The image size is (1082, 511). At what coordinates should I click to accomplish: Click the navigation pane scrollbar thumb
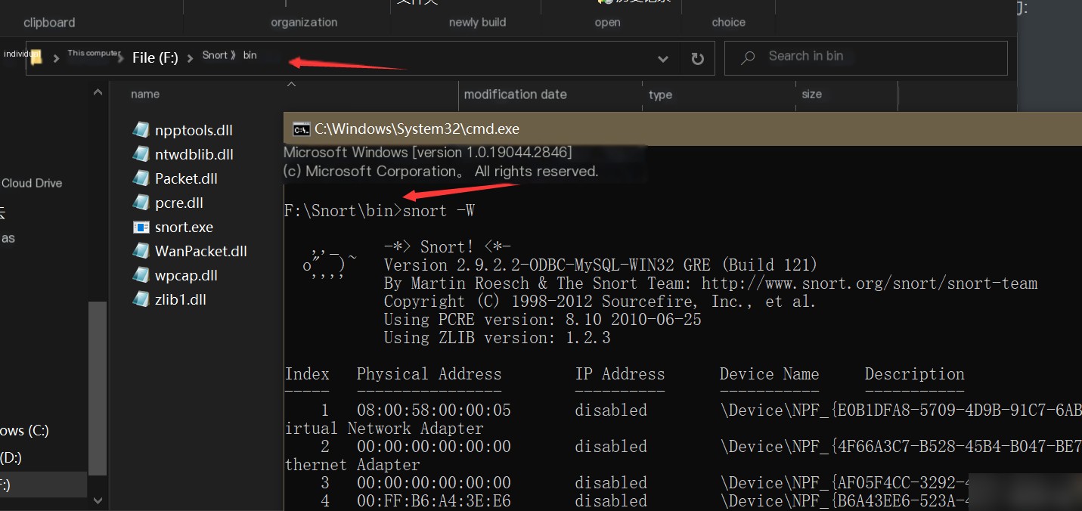tap(98, 388)
